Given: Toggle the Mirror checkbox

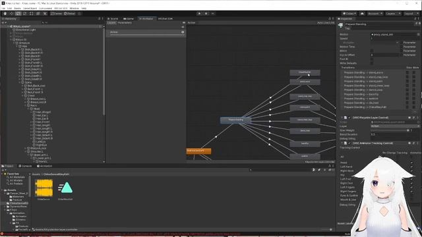Looking at the screenshot, I should point(372,51).
